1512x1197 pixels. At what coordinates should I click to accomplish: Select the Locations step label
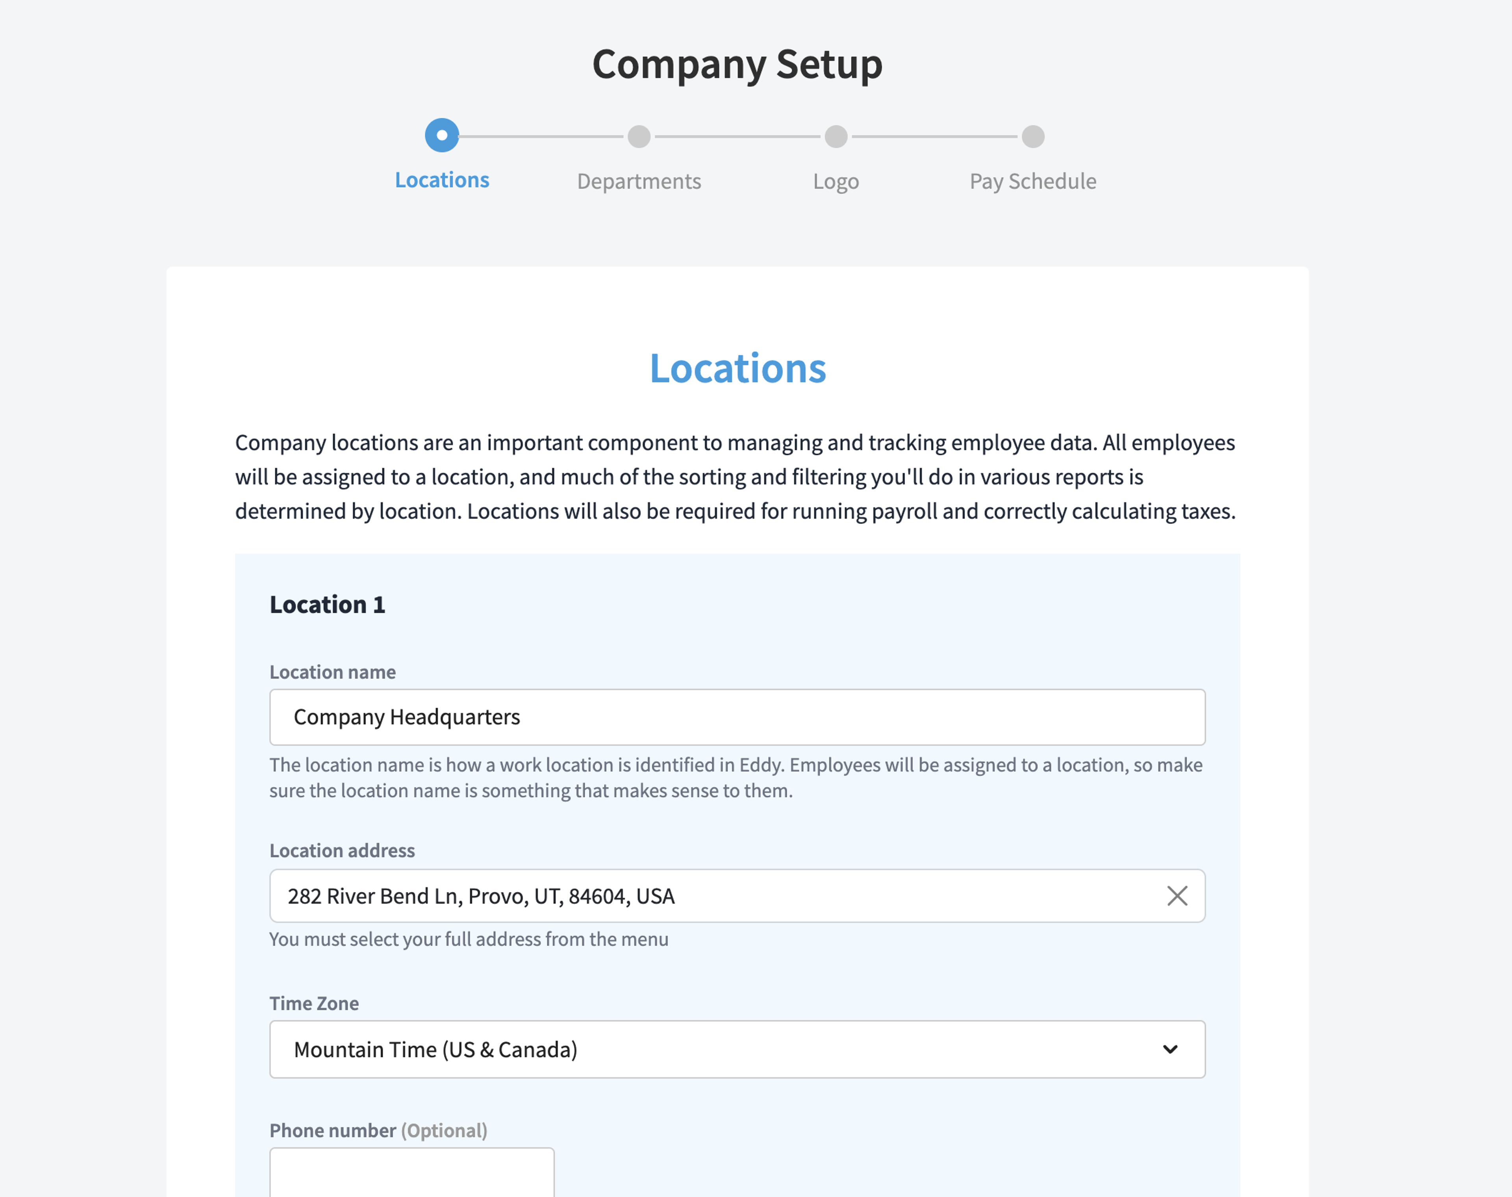coord(441,180)
